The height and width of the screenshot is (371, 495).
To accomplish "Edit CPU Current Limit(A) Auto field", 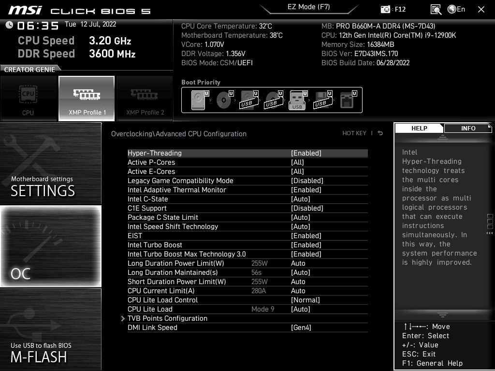I will click(298, 290).
